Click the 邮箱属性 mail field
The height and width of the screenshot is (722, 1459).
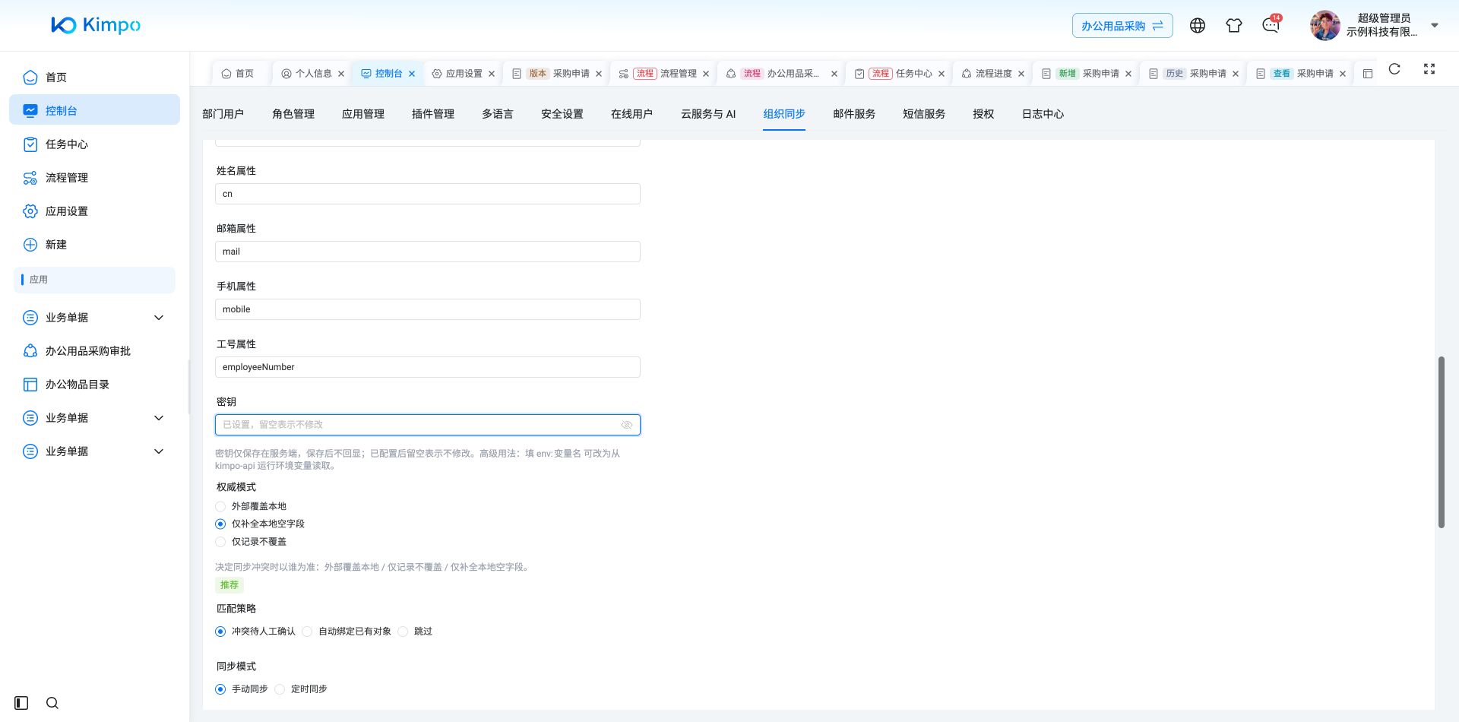pos(428,252)
